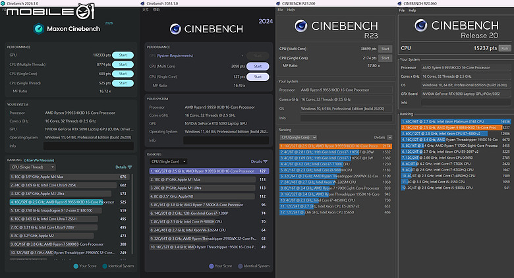Open CPU (Single Core) dropdown in Cinebench 2024
This screenshot has width=514, height=278.
(169, 161)
